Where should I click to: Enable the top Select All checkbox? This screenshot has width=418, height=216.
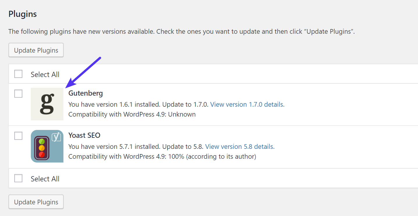pyautogui.click(x=18, y=74)
